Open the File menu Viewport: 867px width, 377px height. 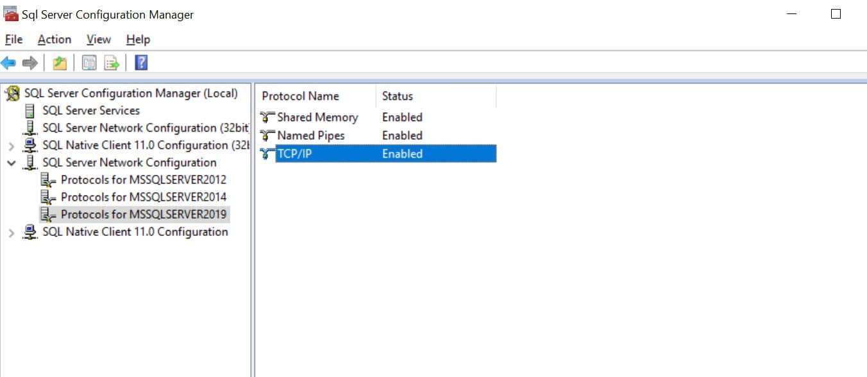(13, 40)
